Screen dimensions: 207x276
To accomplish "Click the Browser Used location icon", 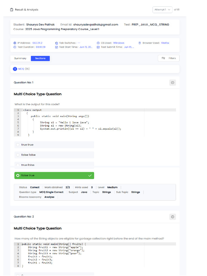I will [x=140, y=43].
